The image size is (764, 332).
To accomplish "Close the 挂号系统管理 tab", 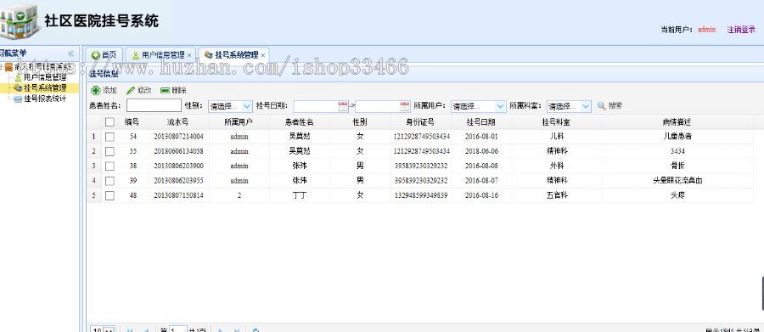I will [x=262, y=55].
